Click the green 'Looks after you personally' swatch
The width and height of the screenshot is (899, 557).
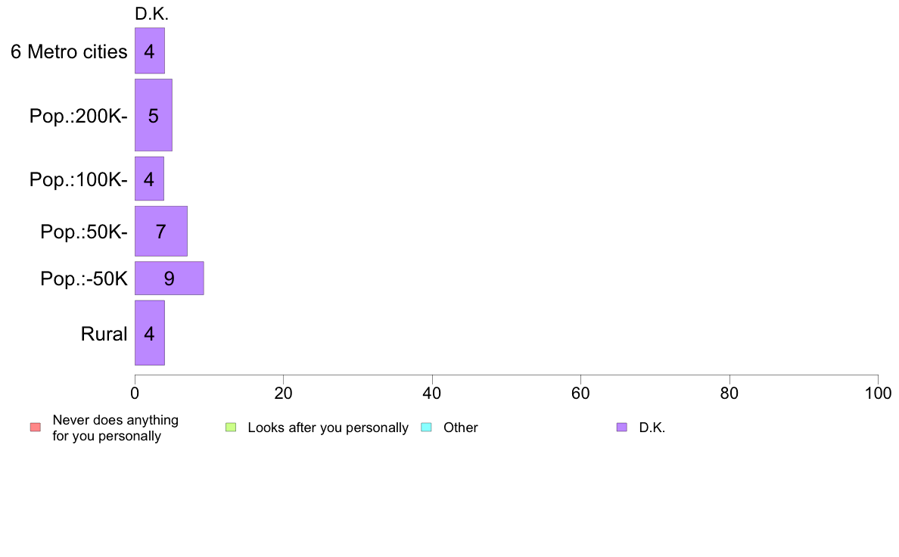(231, 428)
